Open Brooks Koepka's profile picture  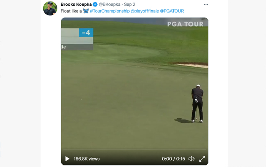coord(50,8)
